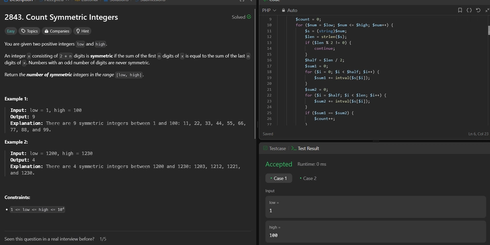
Task: Click the Accepted result text
Action: 279,164
